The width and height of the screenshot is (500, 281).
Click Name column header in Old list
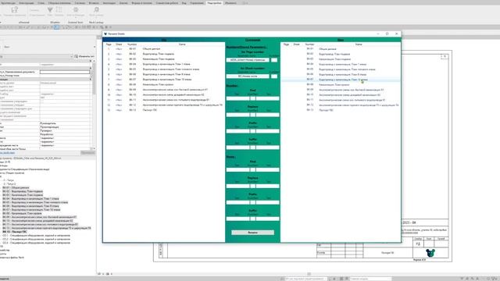point(182,44)
